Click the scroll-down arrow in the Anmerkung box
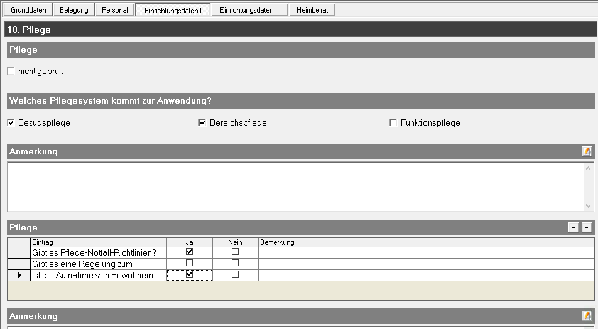Screen dimensions: 598x329 coord(589,205)
